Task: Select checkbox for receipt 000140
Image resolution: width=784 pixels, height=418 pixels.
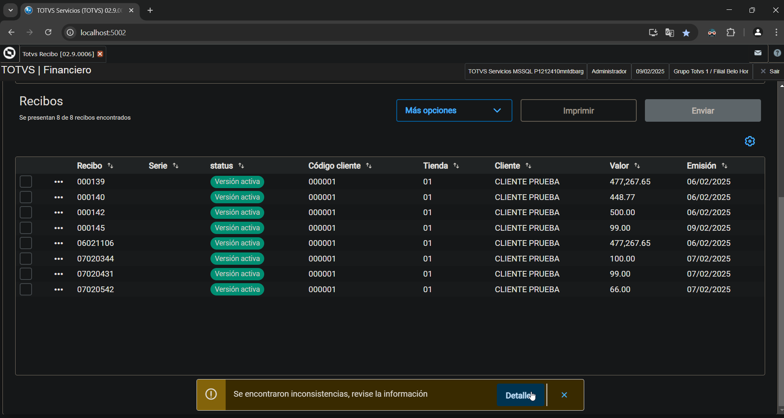Action: (x=26, y=197)
